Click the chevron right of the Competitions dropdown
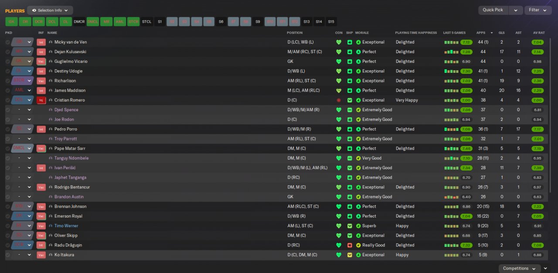The height and width of the screenshot is (273, 558). coord(545,269)
